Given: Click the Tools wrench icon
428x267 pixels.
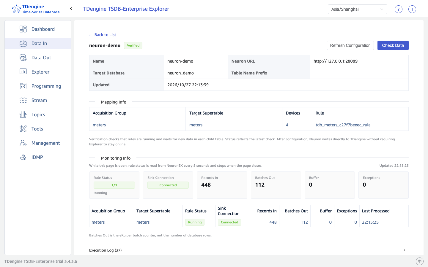Looking at the screenshot, I should click(x=23, y=129).
